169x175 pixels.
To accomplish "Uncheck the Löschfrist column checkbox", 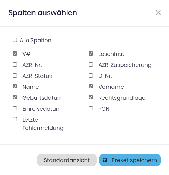I will click(91, 54).
